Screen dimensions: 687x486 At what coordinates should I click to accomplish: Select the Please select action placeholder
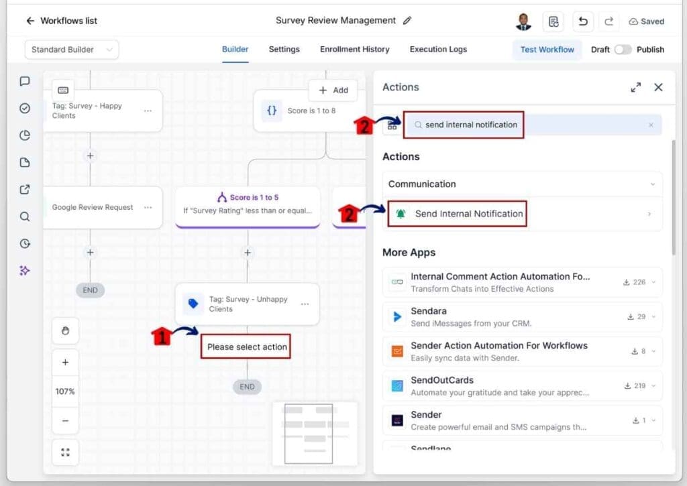pos(246,347)
